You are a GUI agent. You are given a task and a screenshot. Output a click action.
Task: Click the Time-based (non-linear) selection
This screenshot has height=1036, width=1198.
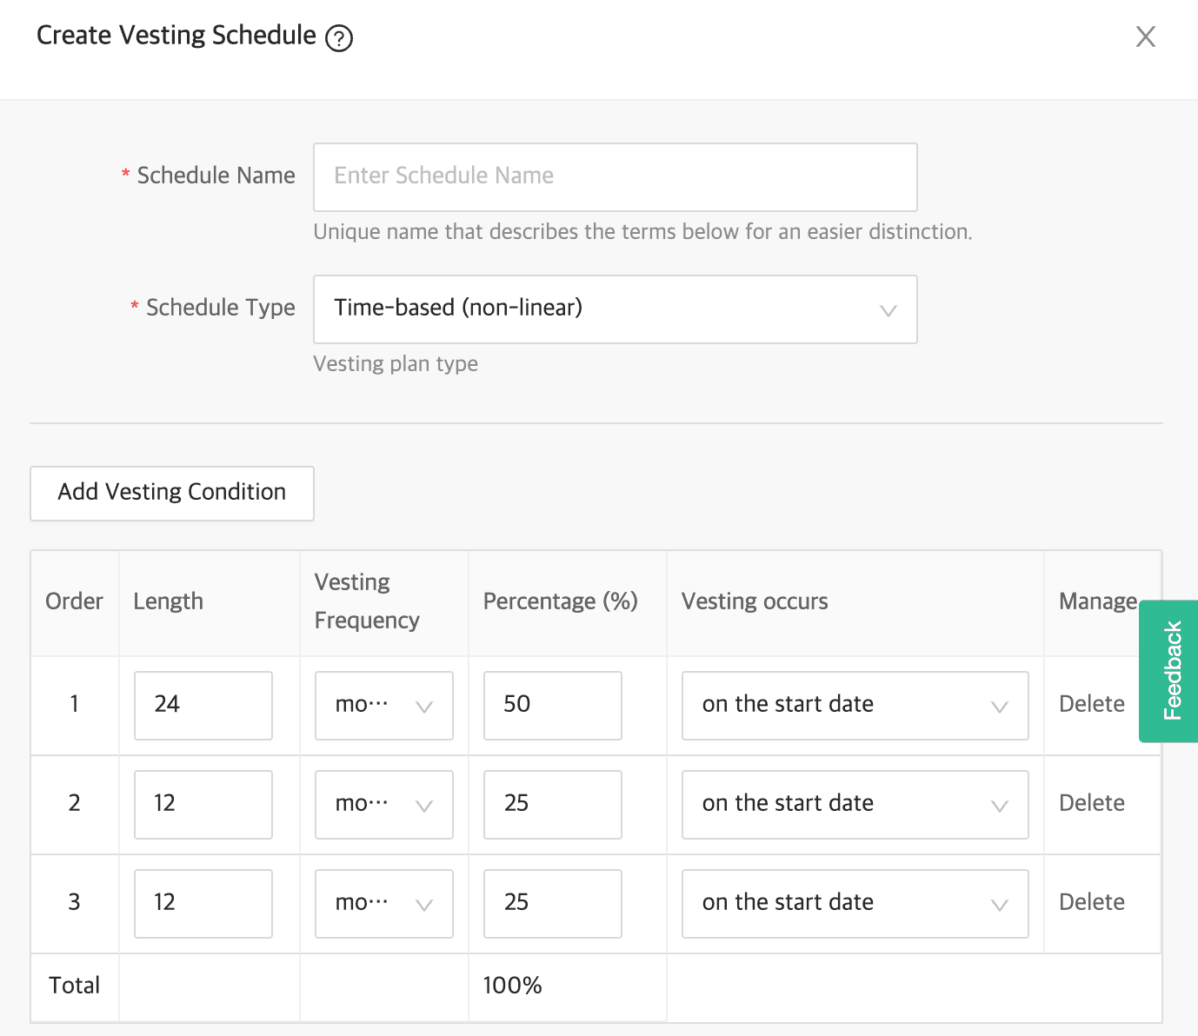pyautogui.click(x=615, y=309)
